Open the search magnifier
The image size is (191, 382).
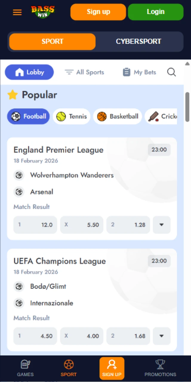point(171,72)
